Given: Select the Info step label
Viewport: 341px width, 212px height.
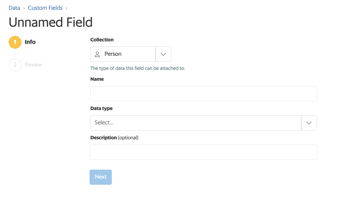Looking at the screenshot, I should pos(30,42).
